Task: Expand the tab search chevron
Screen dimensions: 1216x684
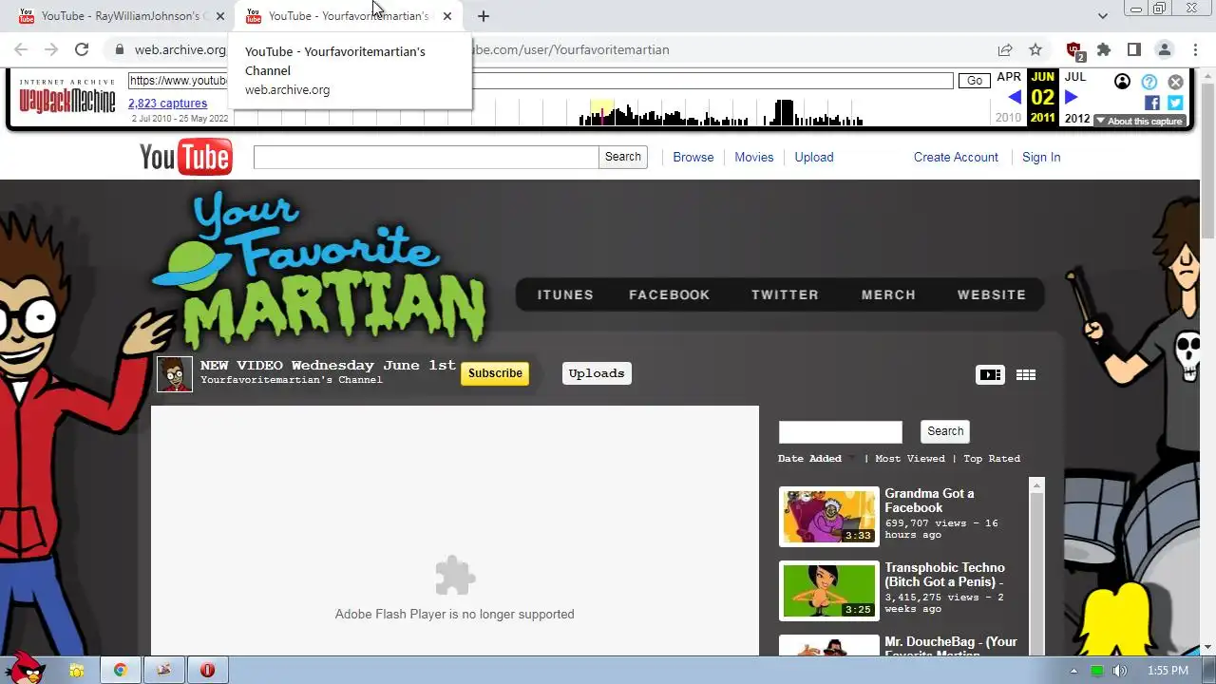Action: point(1102,16)
